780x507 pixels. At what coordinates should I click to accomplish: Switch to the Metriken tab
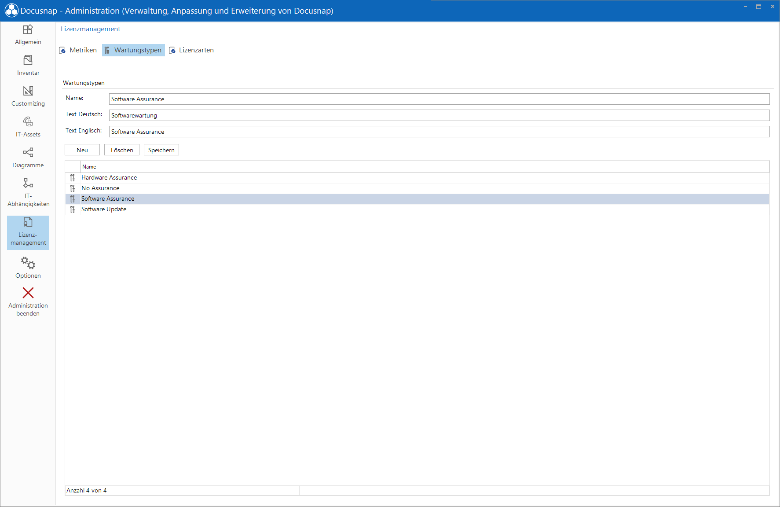click(78, 50)
